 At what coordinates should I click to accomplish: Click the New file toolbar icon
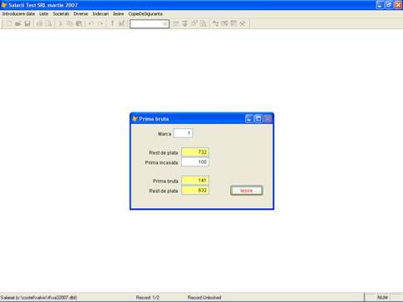(x=9, y=23)
